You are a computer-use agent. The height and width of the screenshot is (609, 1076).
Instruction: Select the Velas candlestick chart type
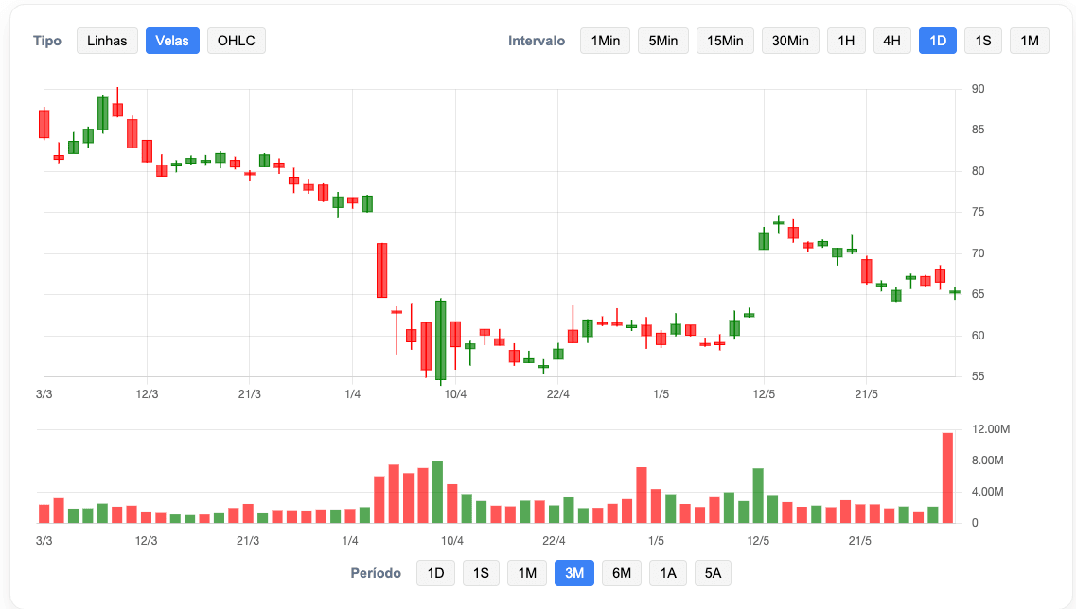172,41
